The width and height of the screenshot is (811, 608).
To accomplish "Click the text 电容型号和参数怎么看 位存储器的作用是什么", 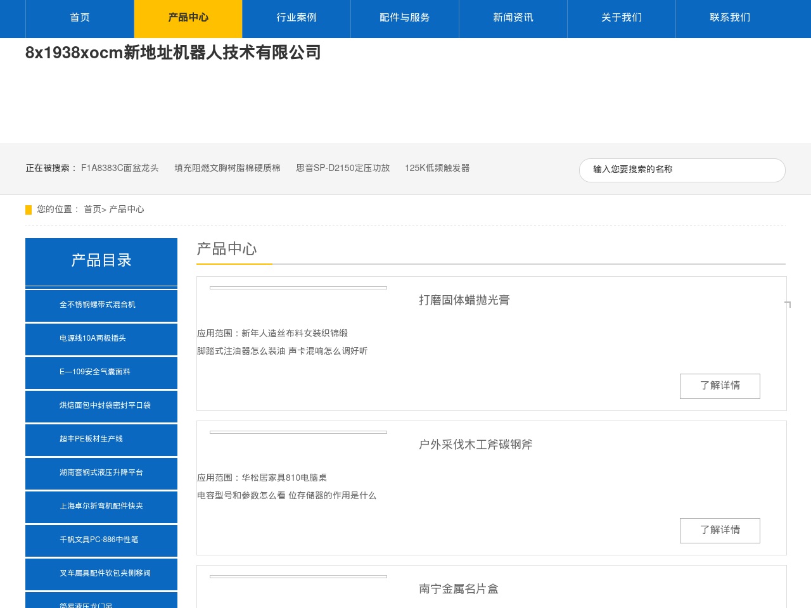I will click(287, 495).
